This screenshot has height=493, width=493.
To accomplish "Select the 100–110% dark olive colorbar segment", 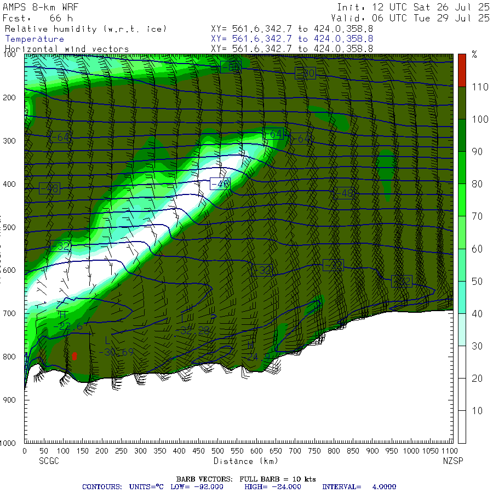I will (x=462, y=103).
